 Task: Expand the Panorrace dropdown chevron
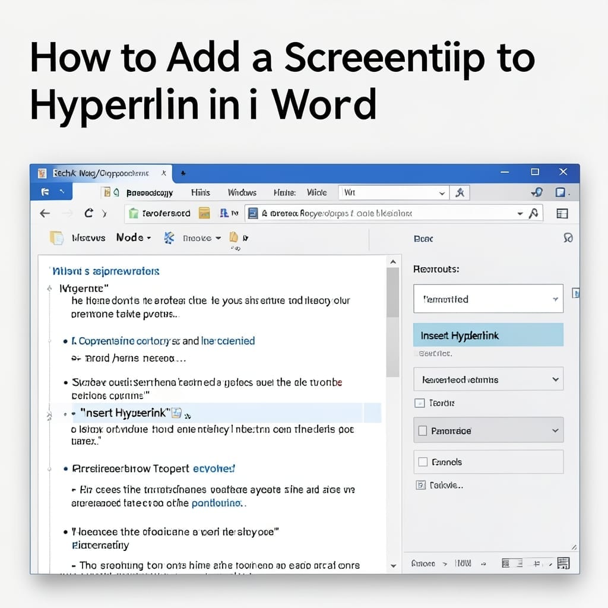click(555, 430)
